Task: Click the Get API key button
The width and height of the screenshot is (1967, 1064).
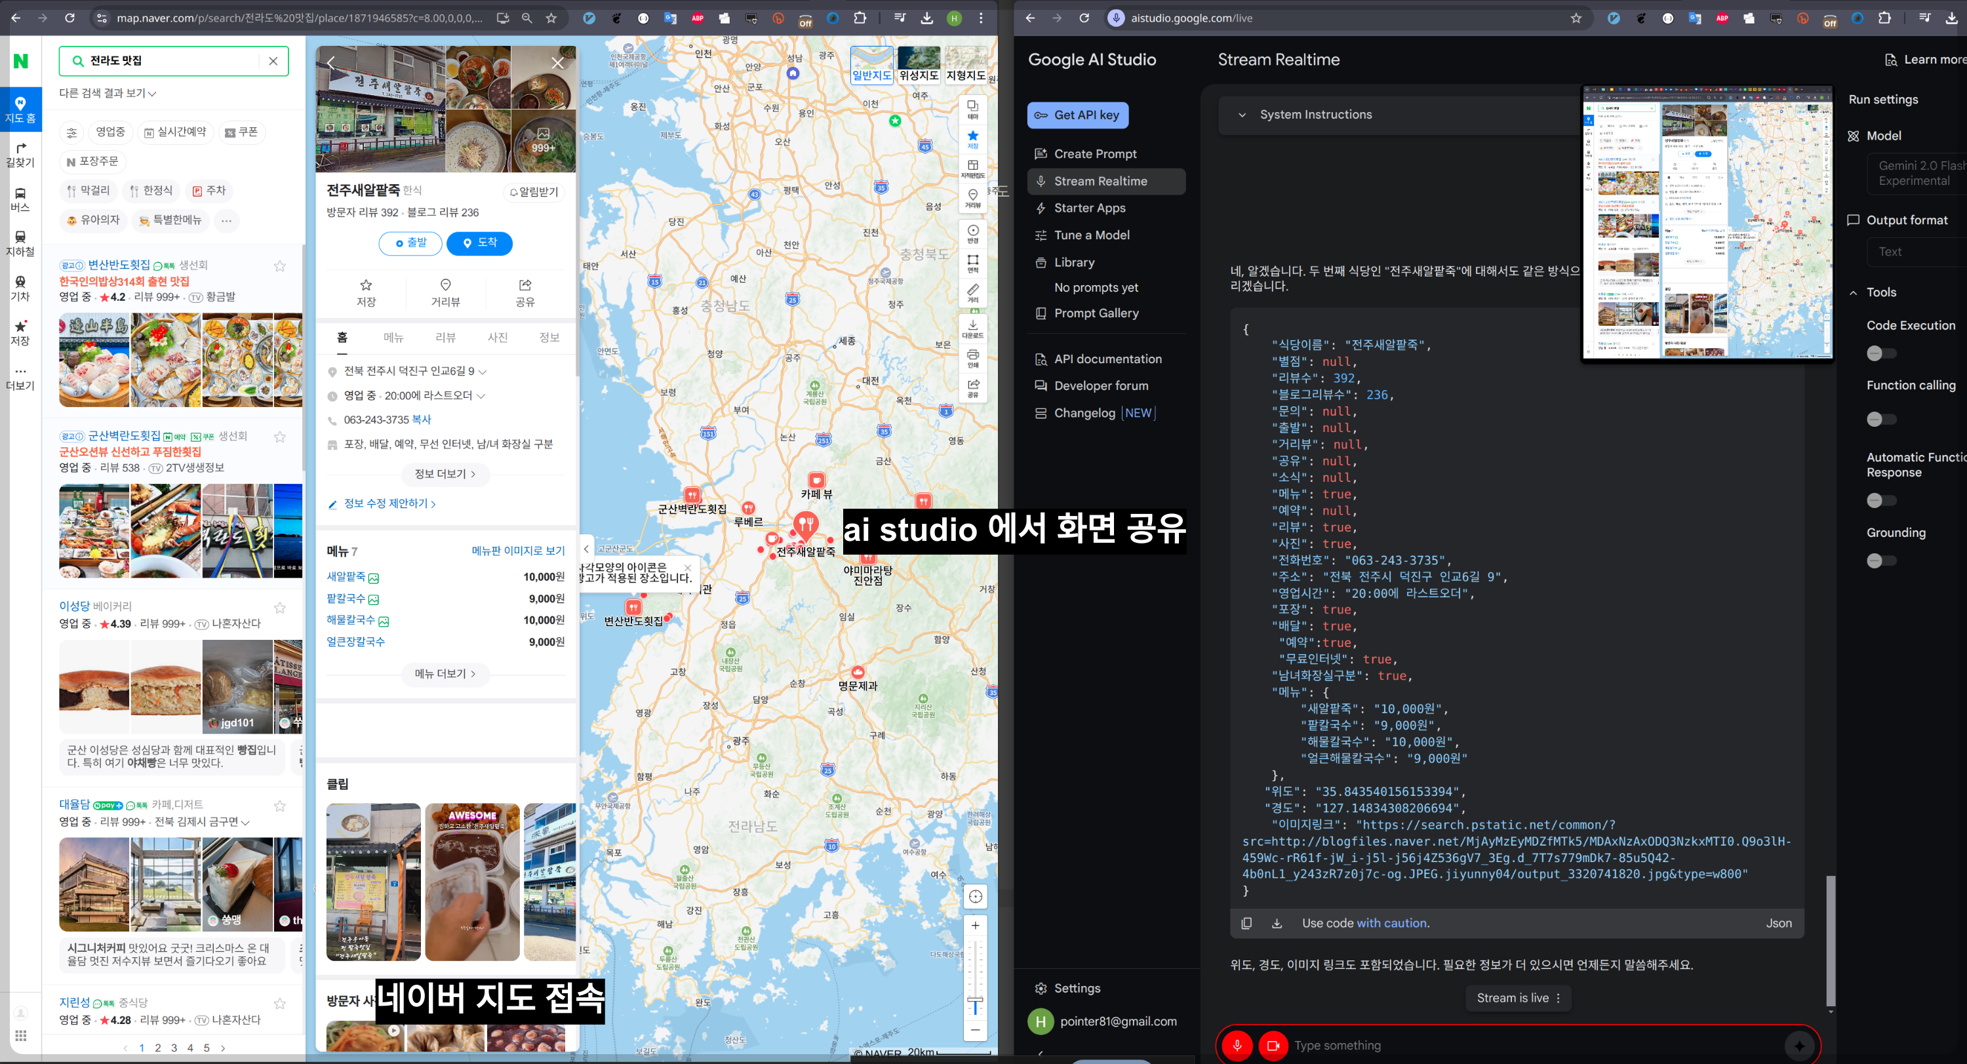Action: pos(1077,115)
